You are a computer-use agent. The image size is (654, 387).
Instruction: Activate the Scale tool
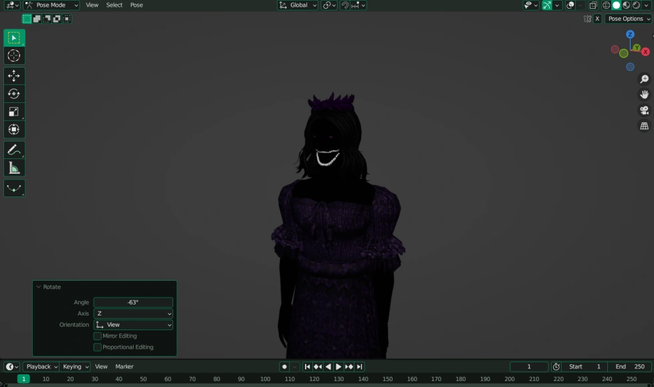14,112
